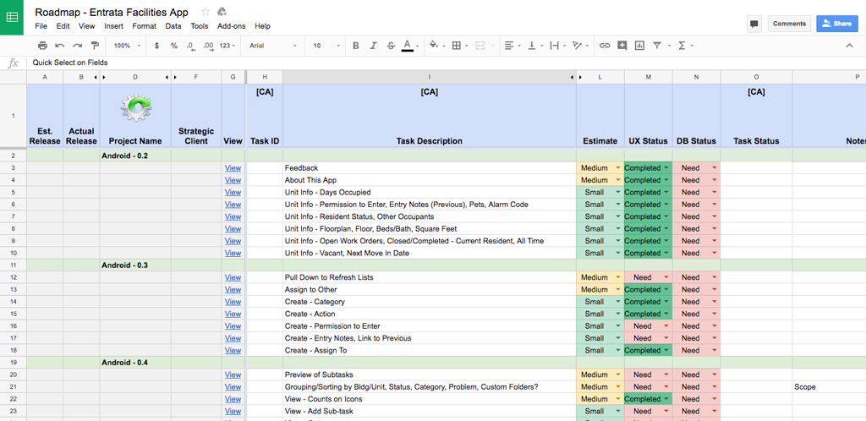
Task: Open the Google Sheets home icon
Action: (x=12, y=17)
